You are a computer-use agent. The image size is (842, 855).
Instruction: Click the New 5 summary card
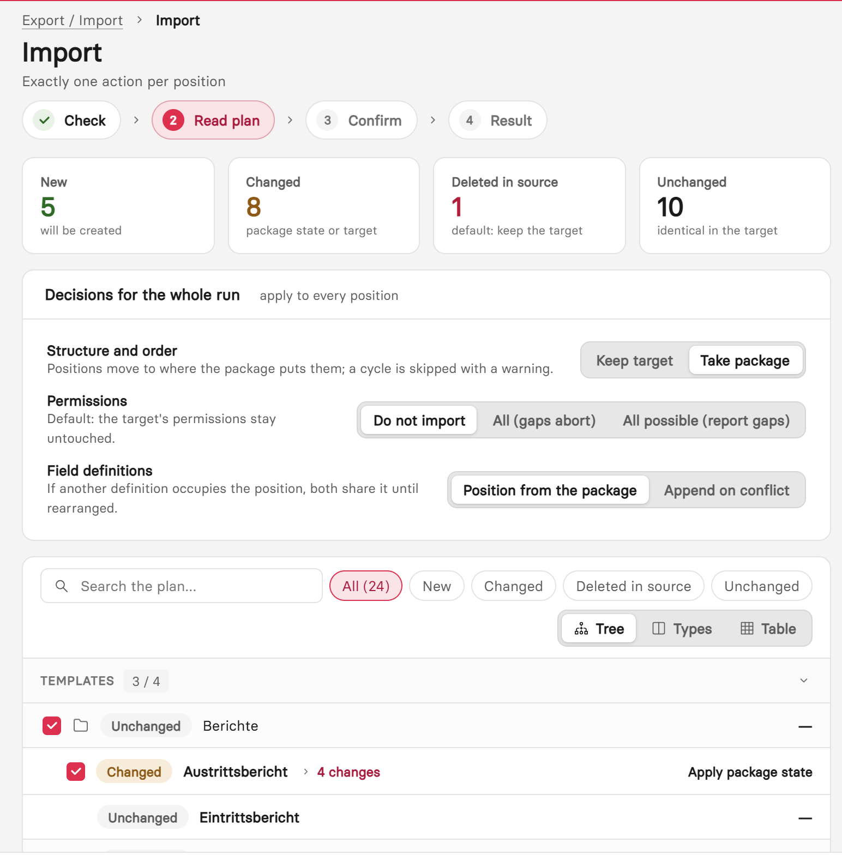(x=118, y=206)
